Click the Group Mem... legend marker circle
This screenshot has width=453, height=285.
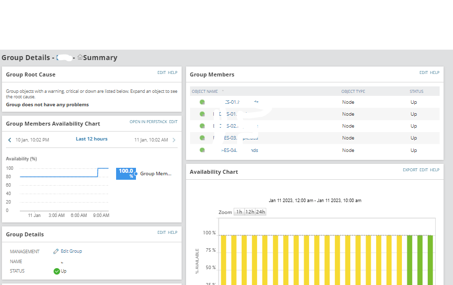pyautogui.click(x=136, y=174)
